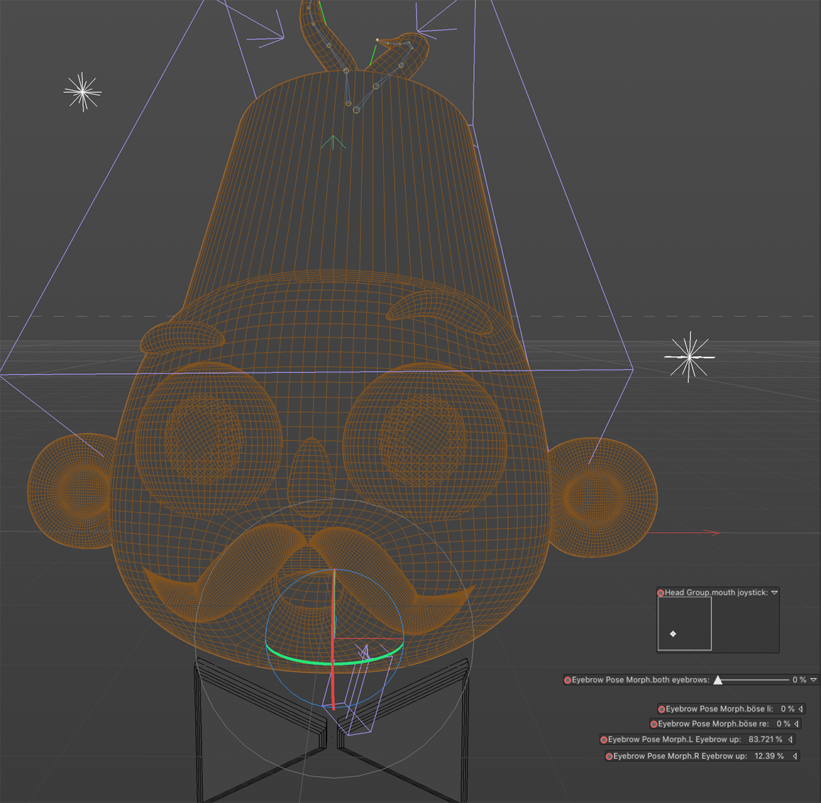Toggle keyframe dot for R Eyebrow up
The image size is (821, 803).
pyautogui.click(x=609, y=756)
